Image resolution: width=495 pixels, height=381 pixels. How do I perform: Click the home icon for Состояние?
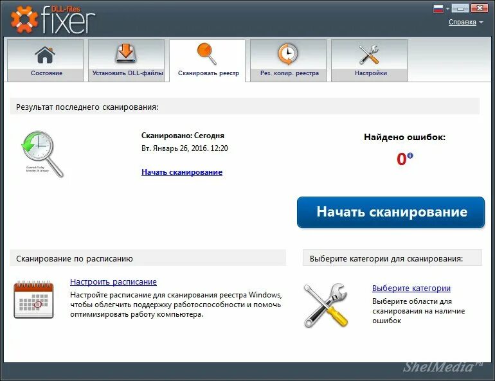pyautogui.click(x=45, y=55)
